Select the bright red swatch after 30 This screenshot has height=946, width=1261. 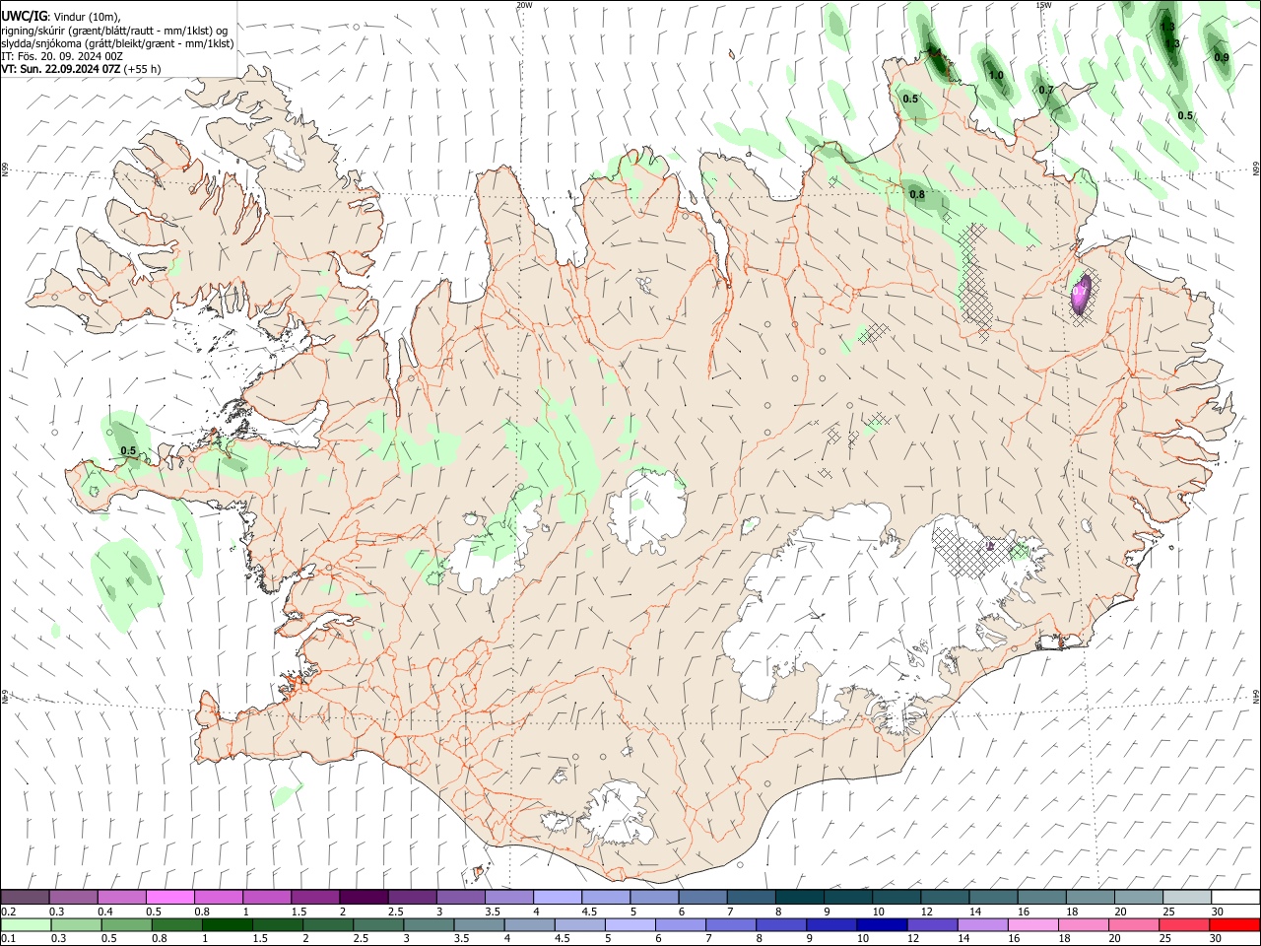point(1233,924)
